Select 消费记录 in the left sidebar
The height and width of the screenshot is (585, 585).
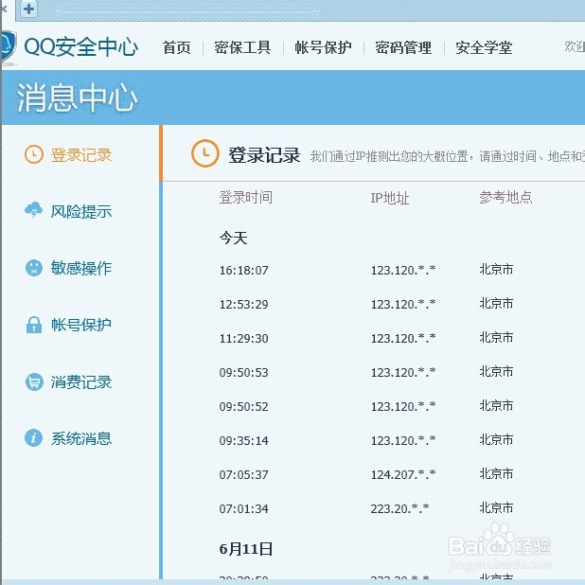[81, 382]
